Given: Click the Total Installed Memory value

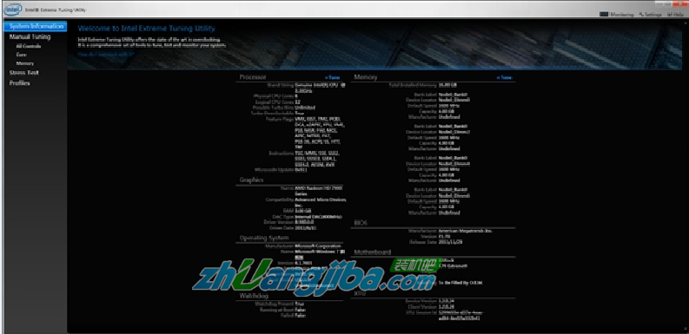Looking at the screenshot, I should (x=447, y=85).
